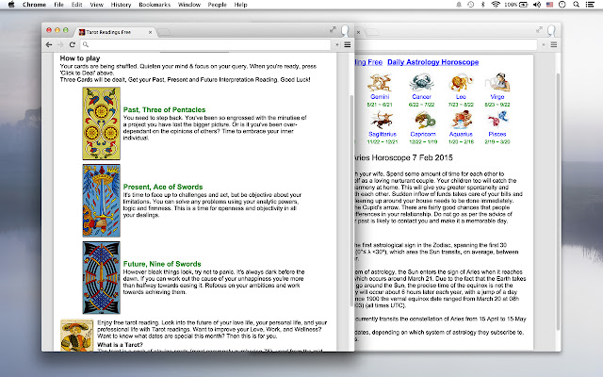The image size is (603, 377).
Task: Open Daily Astrology Horoscope link
Action: 433,62
